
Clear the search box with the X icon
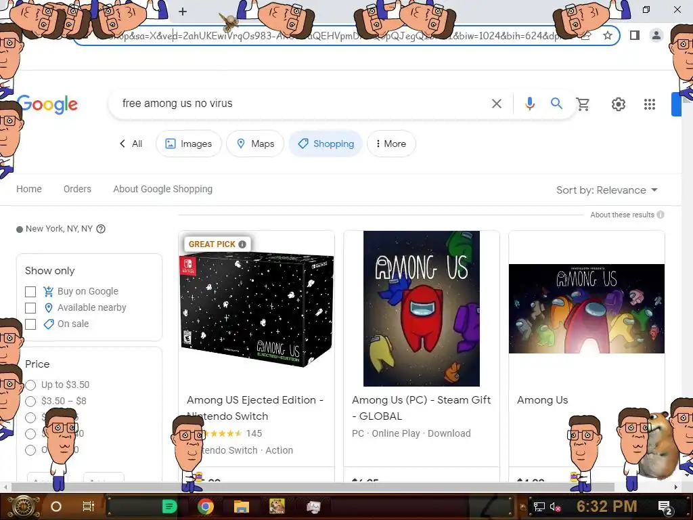tap(497, 104)
